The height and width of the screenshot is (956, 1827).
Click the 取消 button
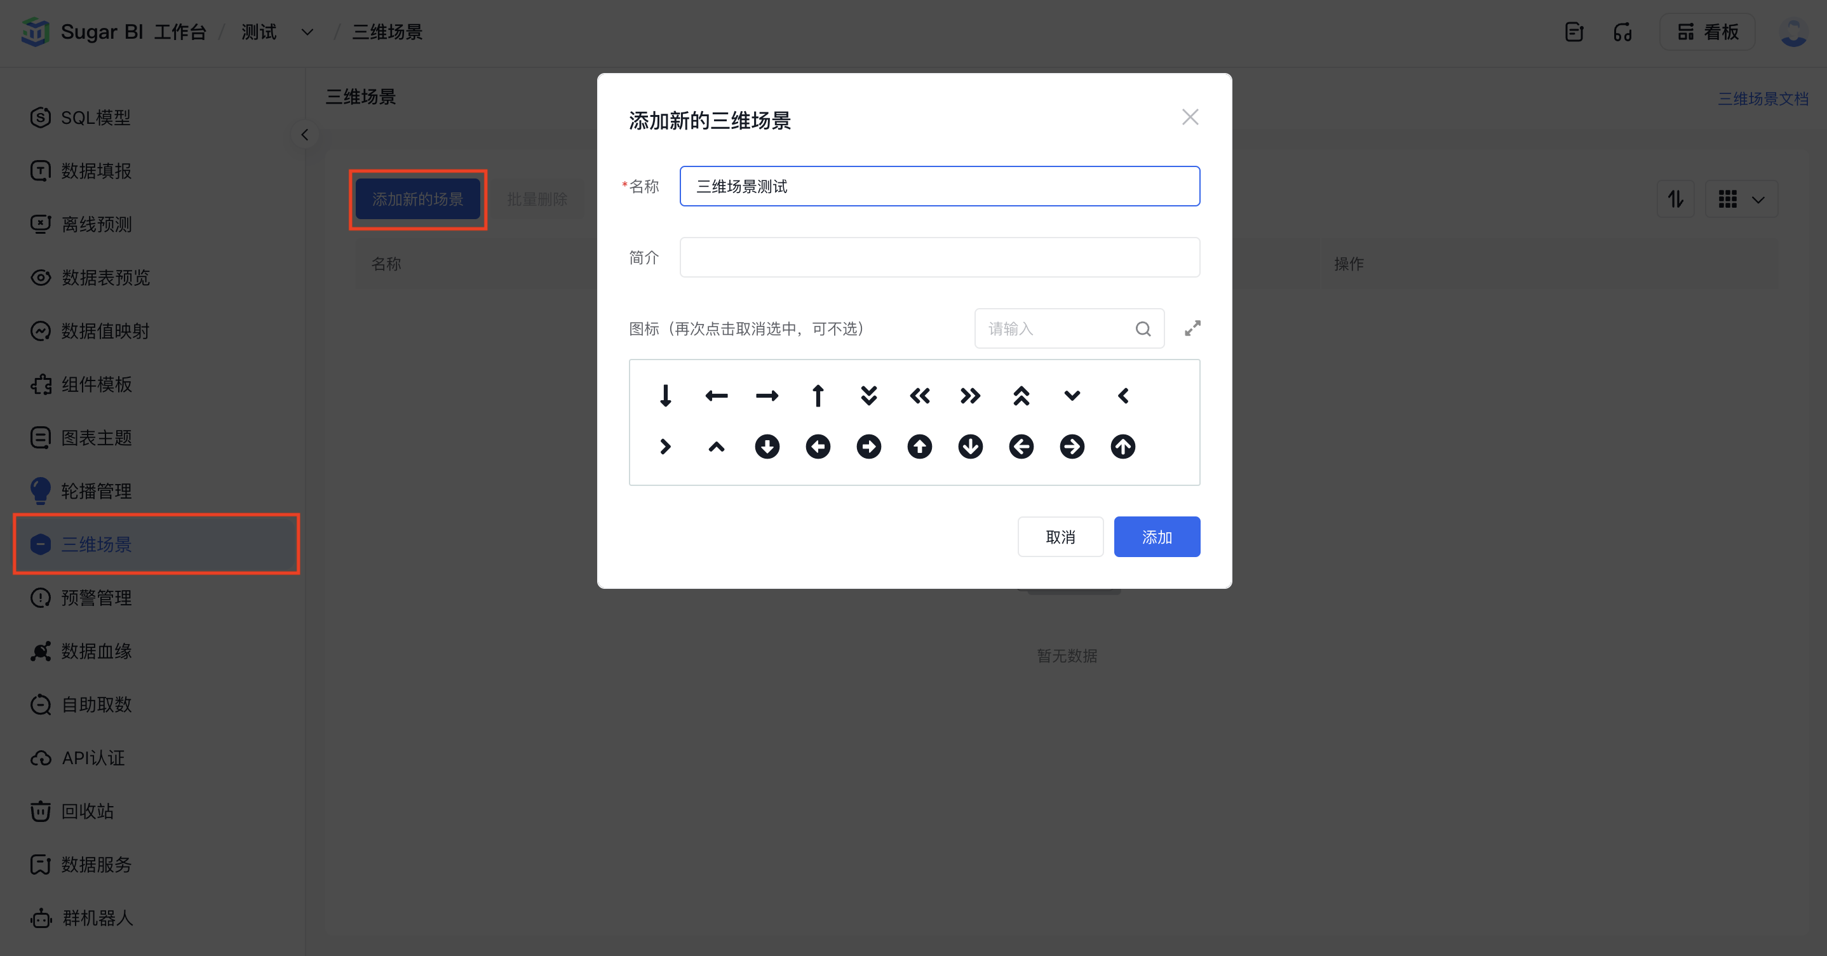(1060, 537)
